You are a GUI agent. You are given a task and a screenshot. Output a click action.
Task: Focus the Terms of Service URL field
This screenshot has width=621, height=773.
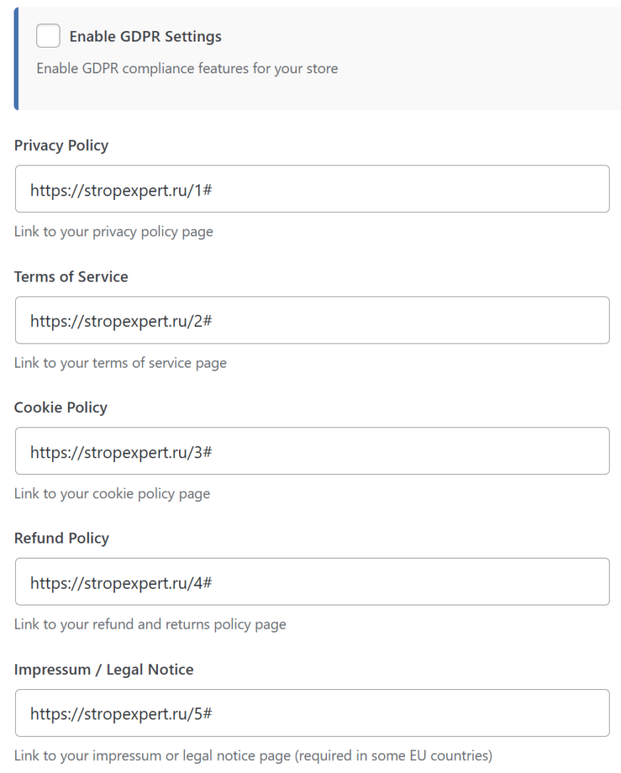click(x=312, y=320)
